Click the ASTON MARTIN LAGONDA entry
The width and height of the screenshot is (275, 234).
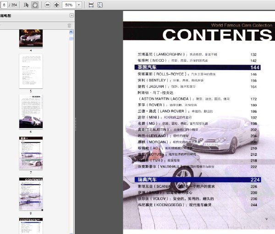(x=184, y=99)
